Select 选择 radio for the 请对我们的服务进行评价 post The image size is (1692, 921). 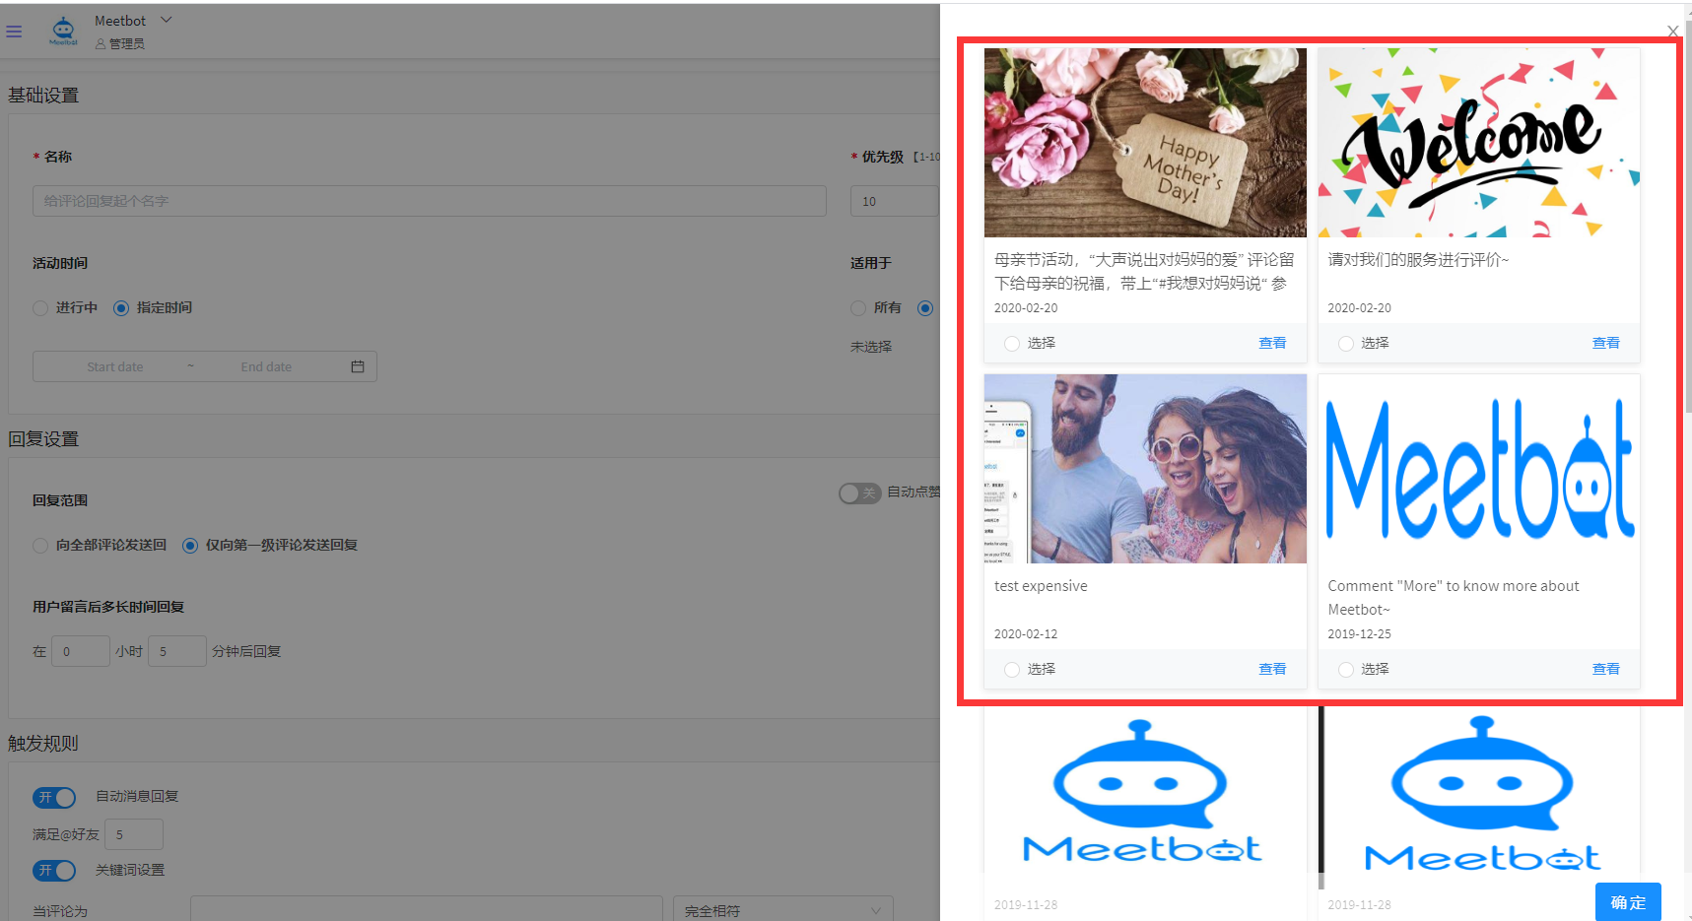click(1346, 344)
